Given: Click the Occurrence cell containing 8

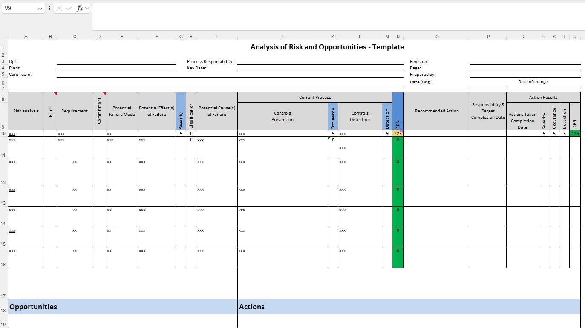Looking at the screenshot, I should coord(333,140).
